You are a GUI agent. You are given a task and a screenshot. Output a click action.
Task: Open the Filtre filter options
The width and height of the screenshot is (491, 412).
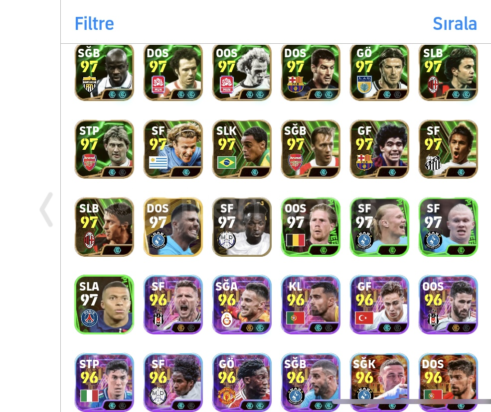94,24
